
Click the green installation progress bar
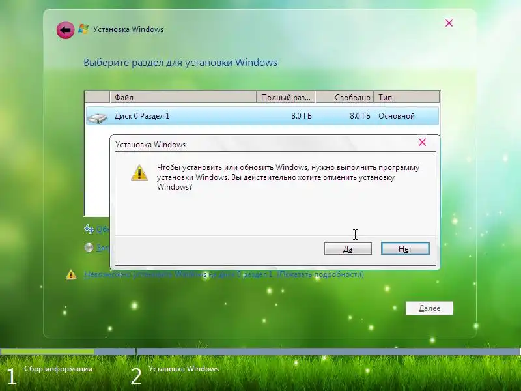(x=48, y=351)
